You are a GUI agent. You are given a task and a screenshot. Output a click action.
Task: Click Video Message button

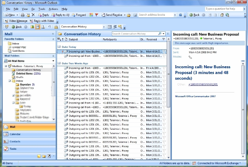[16, 21]
